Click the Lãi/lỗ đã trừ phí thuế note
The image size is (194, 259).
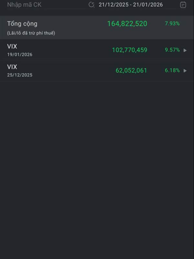click(31, 33)
